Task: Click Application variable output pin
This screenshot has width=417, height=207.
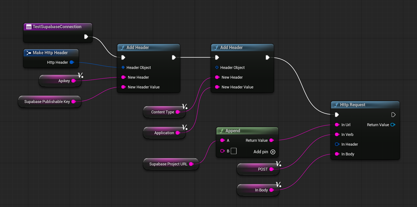Action: [178, 132]
